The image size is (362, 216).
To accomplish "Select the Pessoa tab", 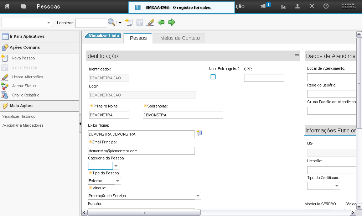I will point(138,38).
